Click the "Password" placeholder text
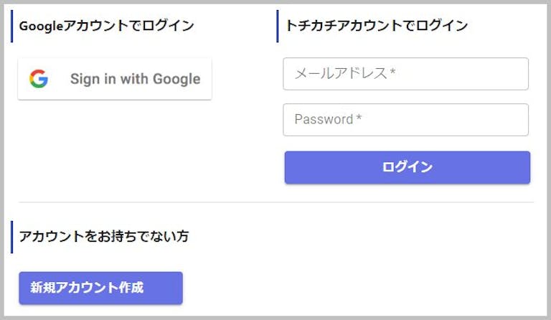 pos(324,119)
